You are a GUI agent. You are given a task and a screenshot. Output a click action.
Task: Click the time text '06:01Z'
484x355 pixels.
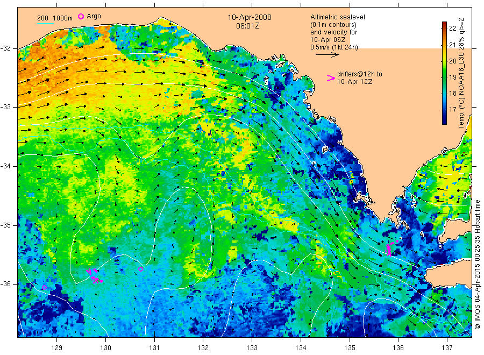247,26
